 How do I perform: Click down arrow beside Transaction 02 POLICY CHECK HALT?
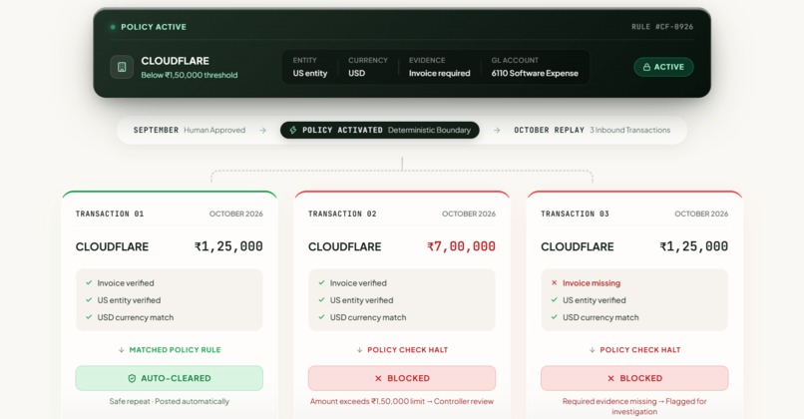point(359,350)
